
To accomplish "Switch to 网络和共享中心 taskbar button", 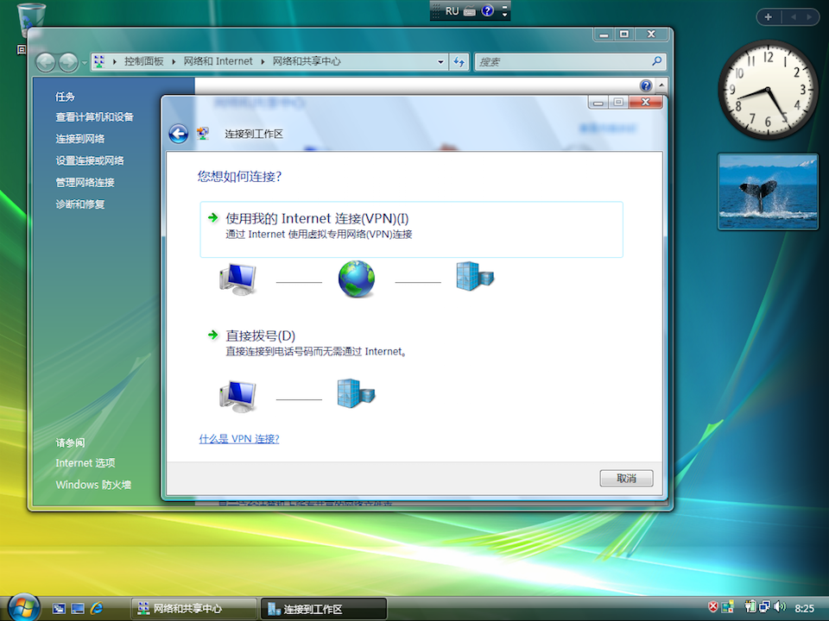I will point(193,609).
